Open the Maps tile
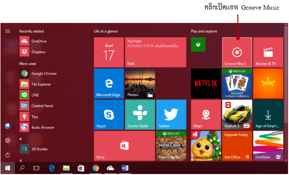This screenshot has height=175, width=289. [206, 115]
